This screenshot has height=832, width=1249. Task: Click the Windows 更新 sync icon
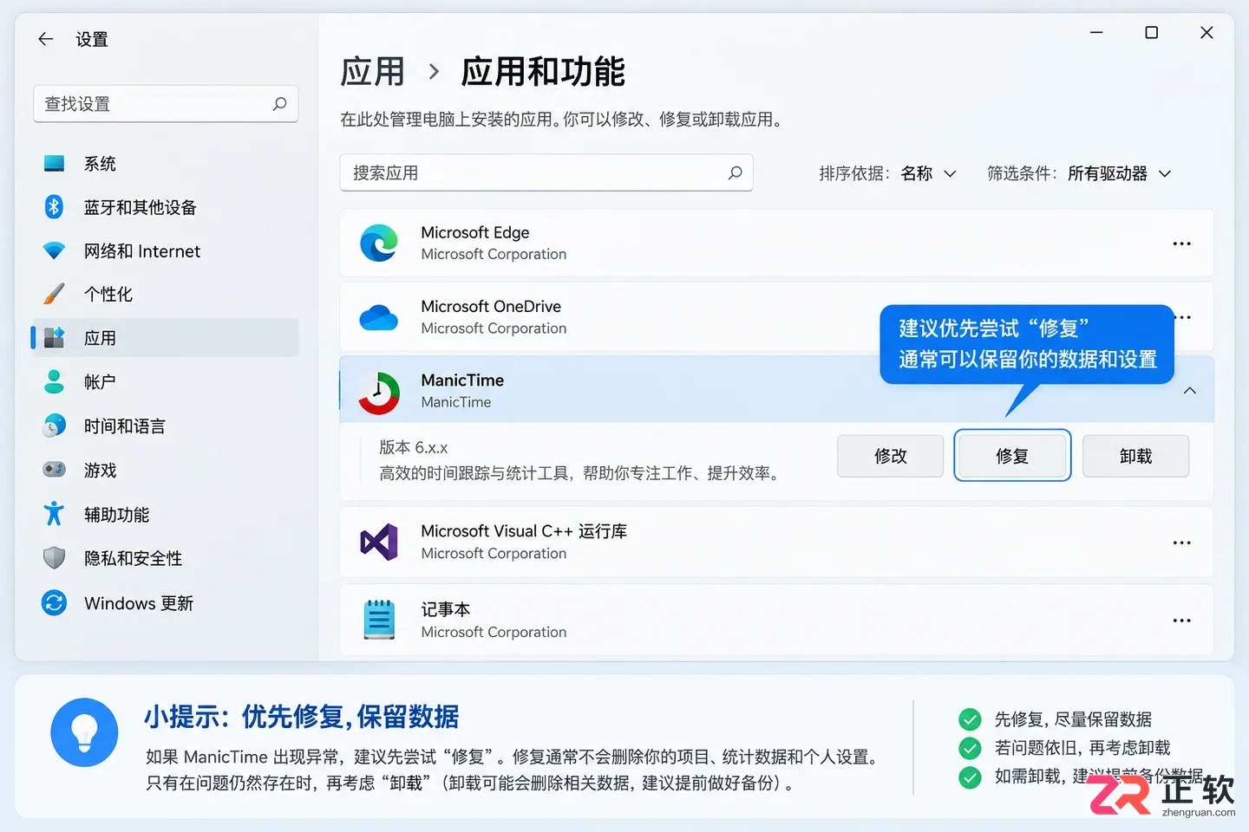54,602
